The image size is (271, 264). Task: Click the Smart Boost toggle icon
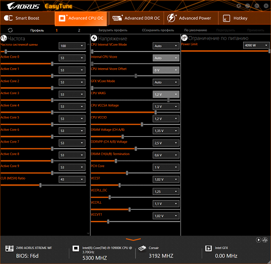click(x=8, y=18)
